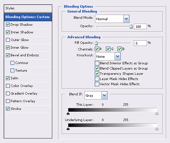Open the Blend Mode dropdown arrow
Screen dimensions: 170x143
[126, 19]
